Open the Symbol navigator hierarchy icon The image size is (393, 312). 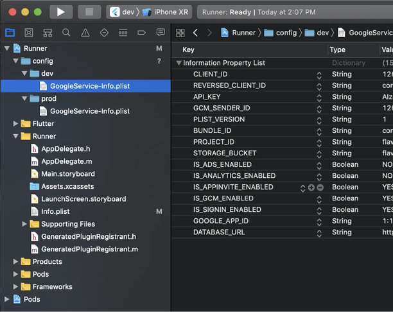coord(48,33)
